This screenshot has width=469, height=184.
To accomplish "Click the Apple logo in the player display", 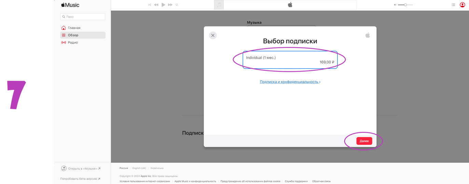I will (x=290, y=5).
